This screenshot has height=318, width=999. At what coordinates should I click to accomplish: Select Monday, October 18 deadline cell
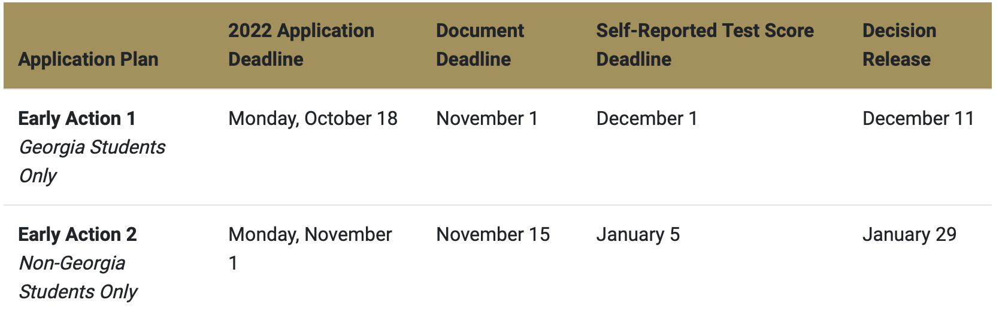click(x=313, y=118)
